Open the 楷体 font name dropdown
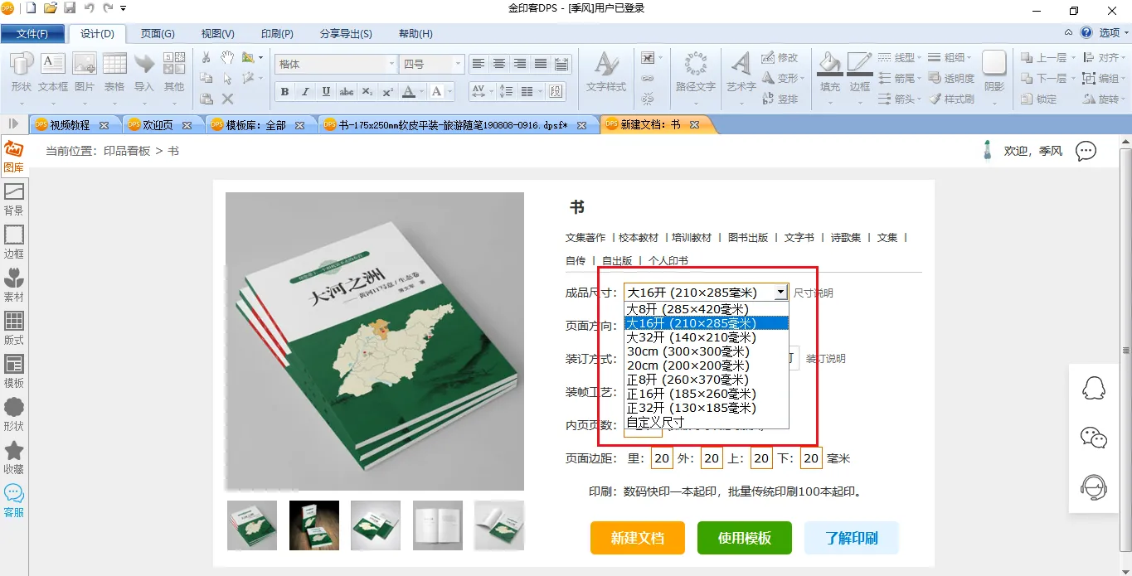This screenshot has width=1132, height=576. (392, 64)
